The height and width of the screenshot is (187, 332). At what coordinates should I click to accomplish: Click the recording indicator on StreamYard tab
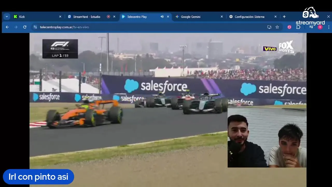pyautogui.click(x=108, y=17)
